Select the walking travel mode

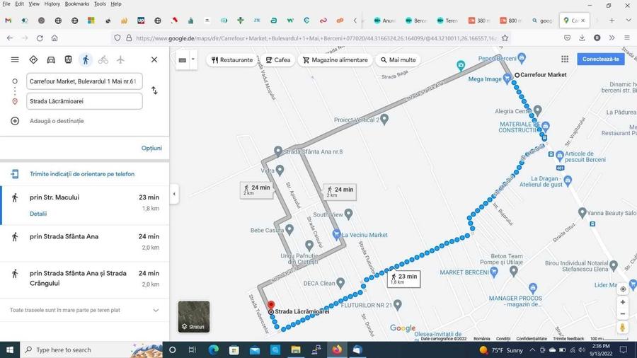(86, 59)
